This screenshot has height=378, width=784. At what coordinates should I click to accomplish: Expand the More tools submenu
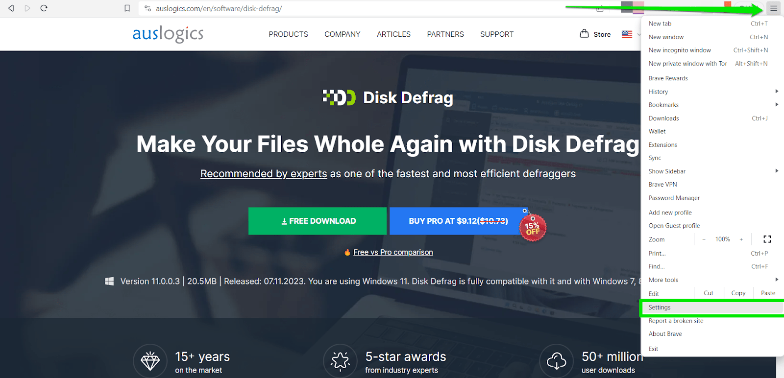click(x=777, y=280)
